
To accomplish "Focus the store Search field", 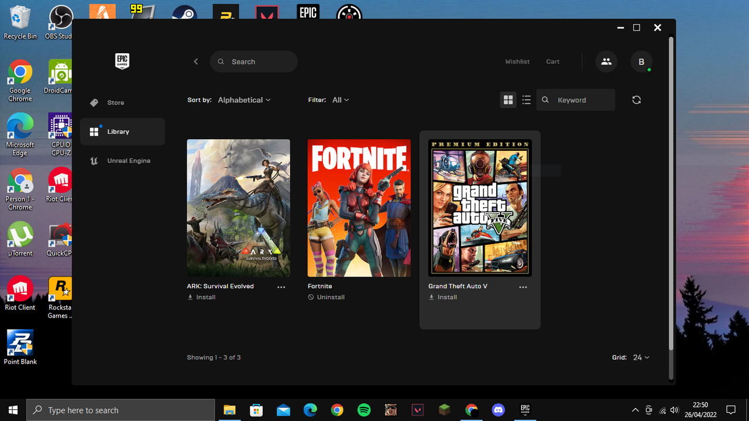I will [x=254, y=61].
